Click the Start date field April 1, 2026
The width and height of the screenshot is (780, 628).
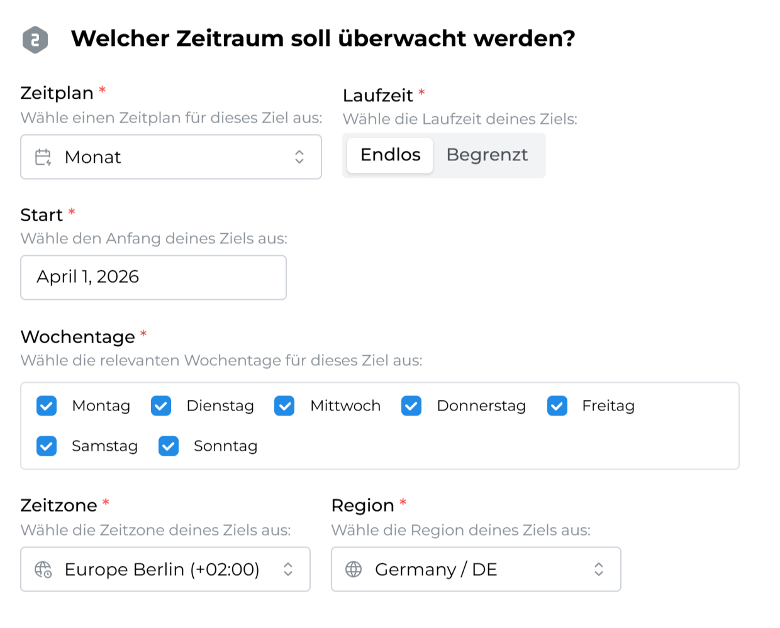point(153,277)
